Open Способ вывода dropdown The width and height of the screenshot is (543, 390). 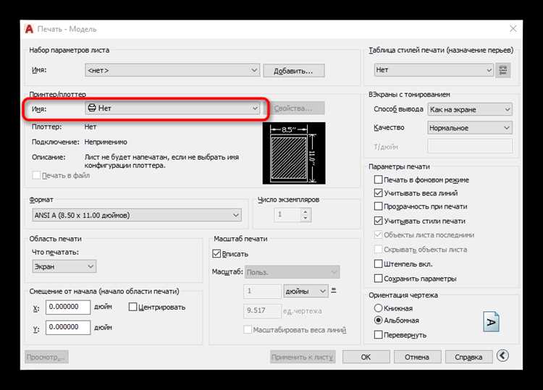click(x=470, y=109)
